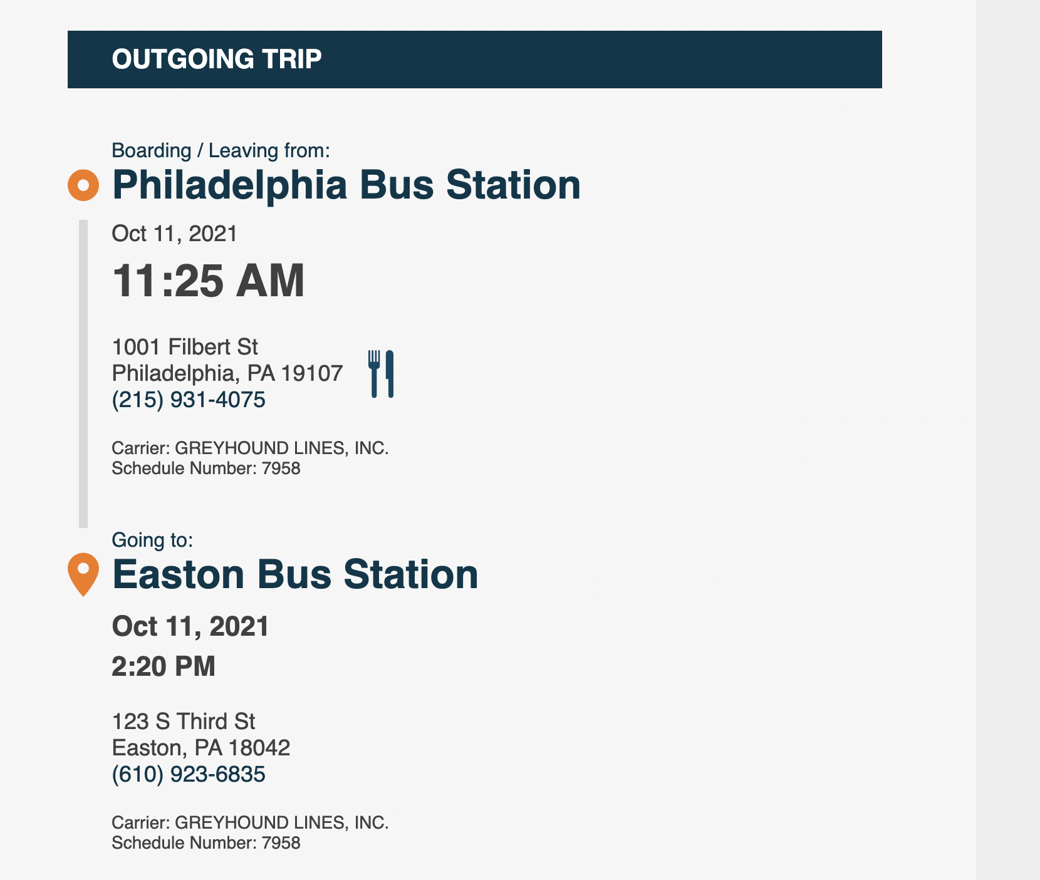Click the orange circle departure marker icon
Screen dimensions: 1040x880
tap(83, 185)
